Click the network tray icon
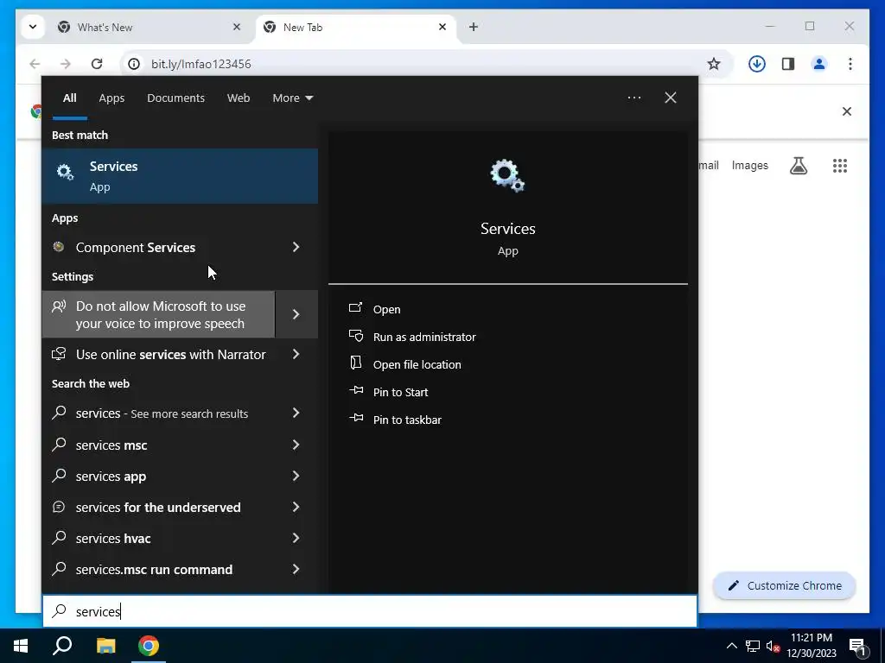This screenshot has width=885, height=663. pos(753,646)
